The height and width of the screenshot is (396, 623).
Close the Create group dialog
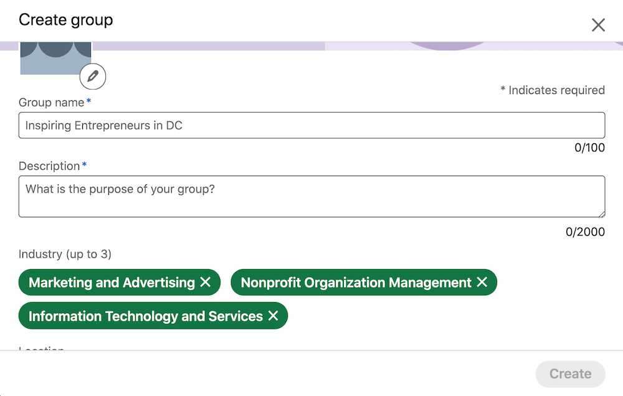598,25
